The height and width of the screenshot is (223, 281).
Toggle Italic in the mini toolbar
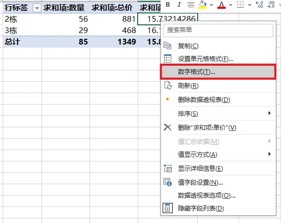coord(179,5)
